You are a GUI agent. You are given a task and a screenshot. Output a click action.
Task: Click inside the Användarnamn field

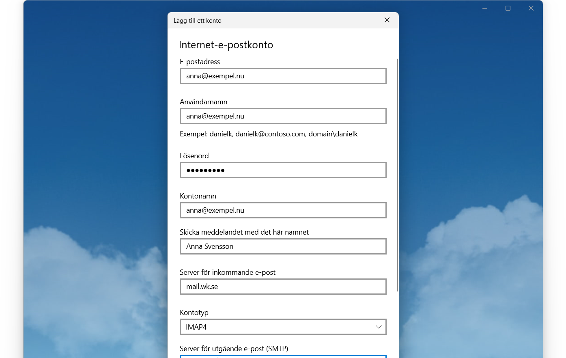(x=283, y=116)
